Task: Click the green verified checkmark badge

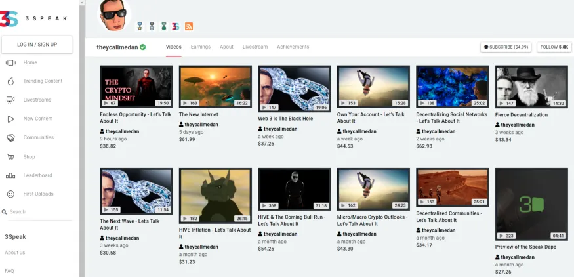Action: (x=143, y=47)
